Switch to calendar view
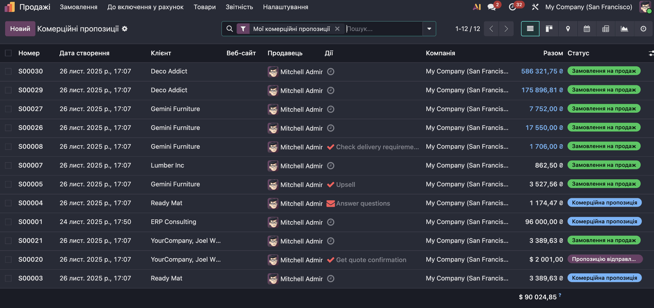The width and height of the screenshot is (654, 308). click(587, 29)
